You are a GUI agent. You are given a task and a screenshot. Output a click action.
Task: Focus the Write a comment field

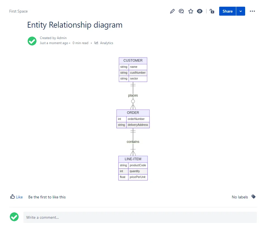tap(140, 217)
